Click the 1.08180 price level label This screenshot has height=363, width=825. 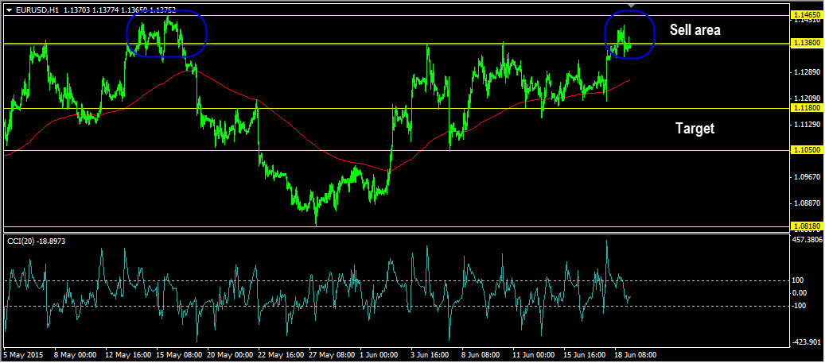coord(806,226)
